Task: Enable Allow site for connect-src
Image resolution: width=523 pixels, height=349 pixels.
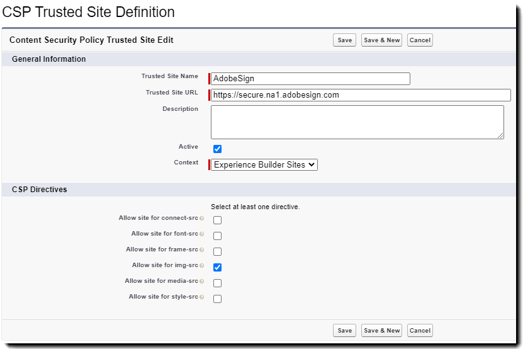Action: point(218,220)
